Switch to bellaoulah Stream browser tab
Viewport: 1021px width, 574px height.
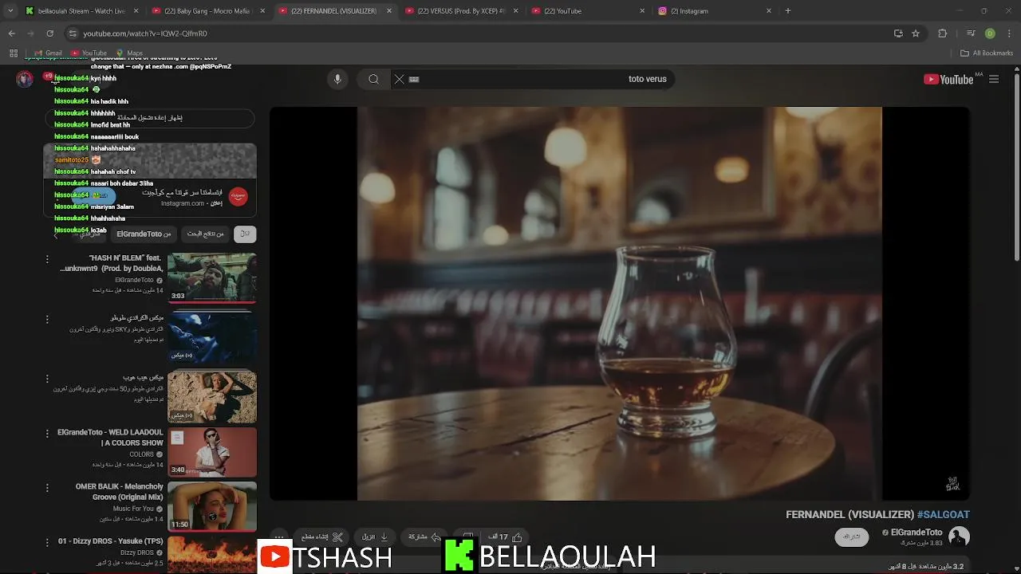pyautogui.click(x=80, y=11)
